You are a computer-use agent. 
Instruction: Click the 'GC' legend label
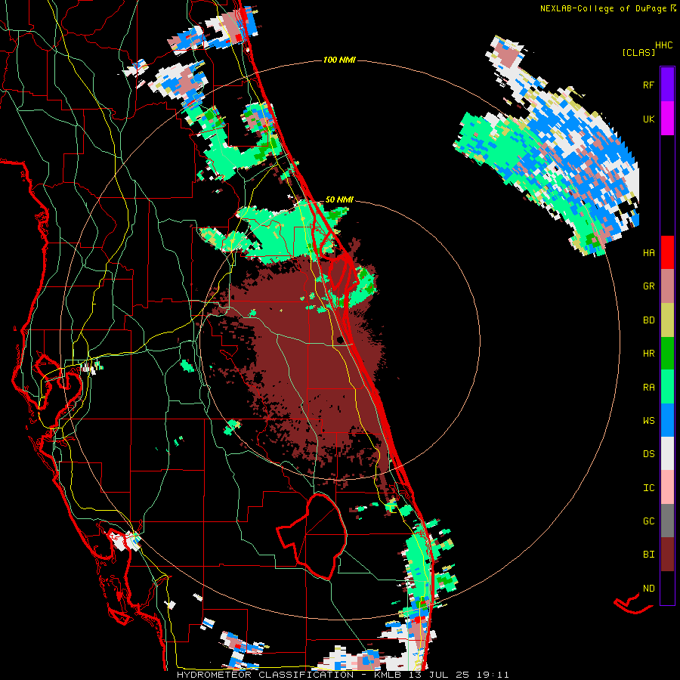click(x=648, y=521)
